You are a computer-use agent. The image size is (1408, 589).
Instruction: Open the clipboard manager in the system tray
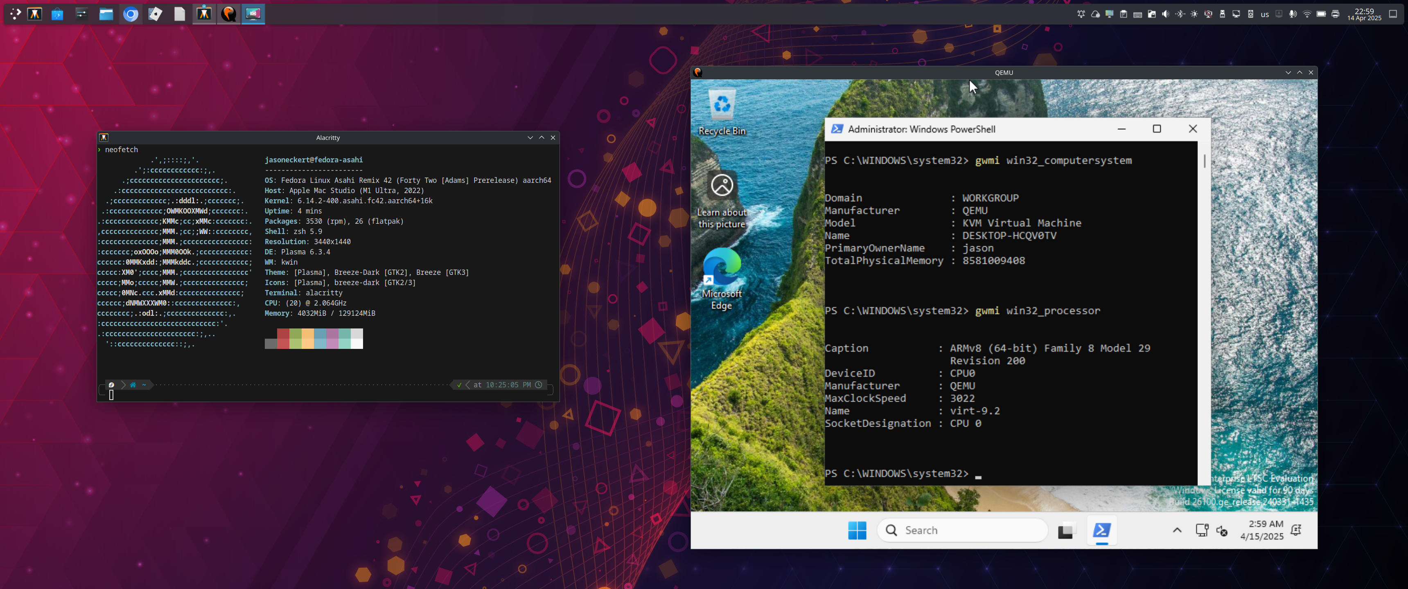point(1123,13)
